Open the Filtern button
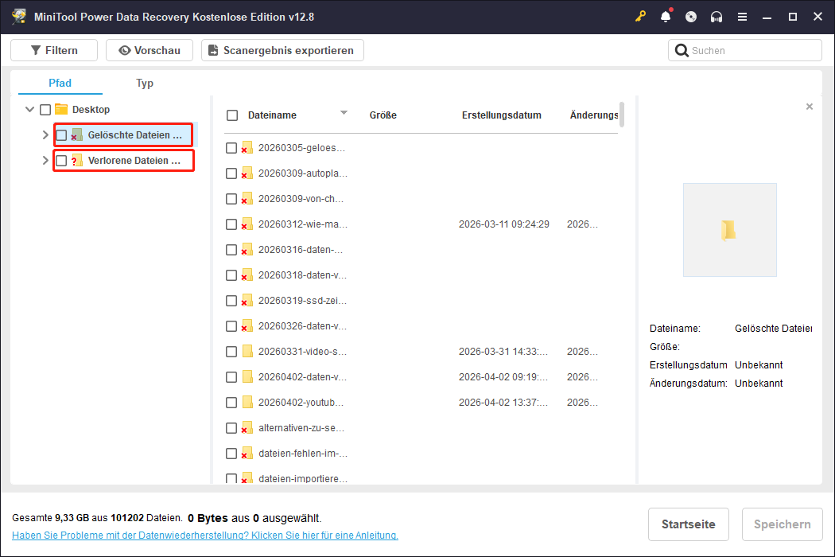Image resolution: width=835 pixels, height=557 pixels. point(54,50)
